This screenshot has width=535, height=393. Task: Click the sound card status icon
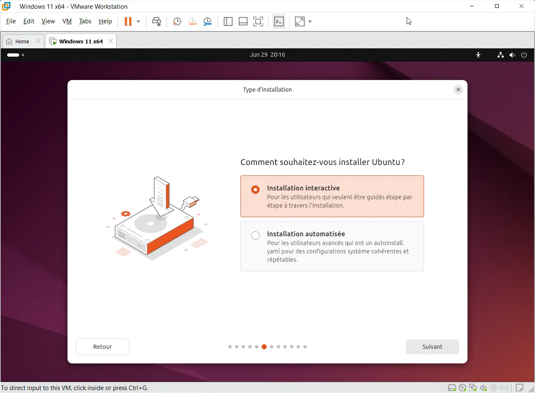point(483,388)
